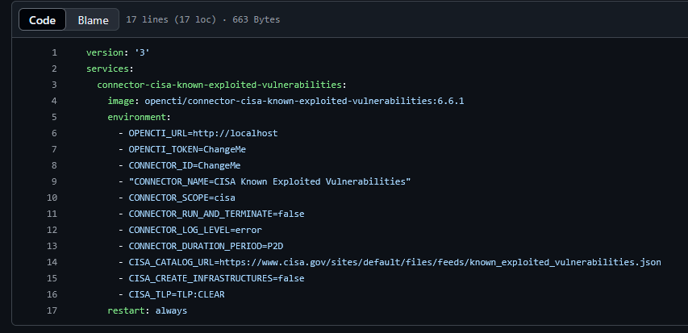The width and height of the screenshot is (688, 333).
Task: Click the CONNECTOR_RUN_AND_TERMINATE=false entry
Action: [x=216, y=214]
